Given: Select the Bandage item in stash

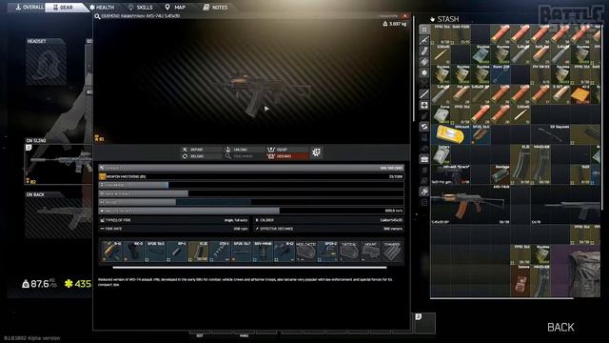Looking at the screenshot, I should click(501, 174).
